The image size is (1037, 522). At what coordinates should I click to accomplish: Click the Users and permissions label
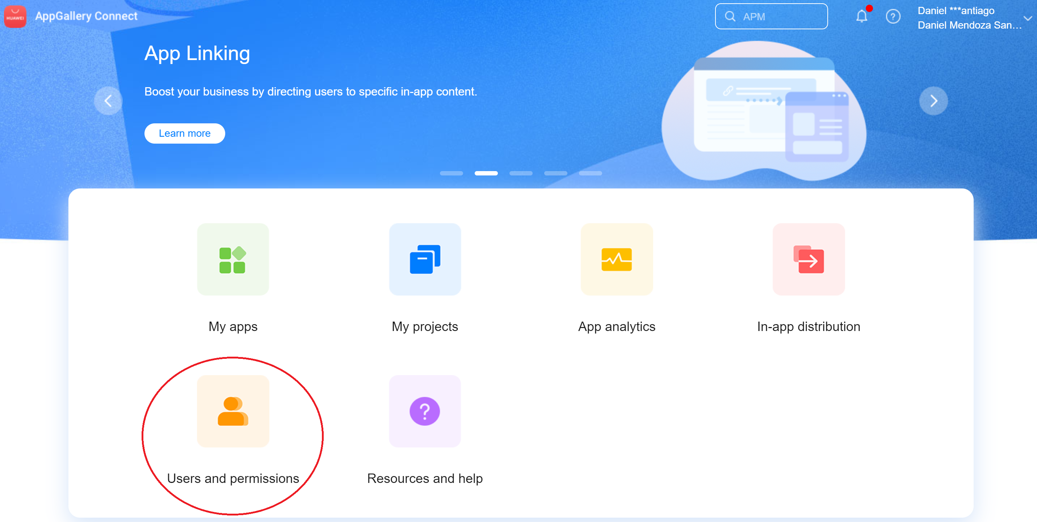233,478
